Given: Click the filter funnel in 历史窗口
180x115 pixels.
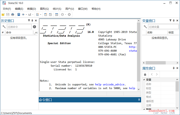Looking at the screenshot, I should click(29, 21).
